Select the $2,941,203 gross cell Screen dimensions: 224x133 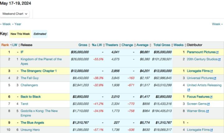pyautogui.click(x=81, y=85)
